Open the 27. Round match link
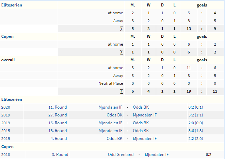This screenshot has width=225, height=159. click(58, 115)
